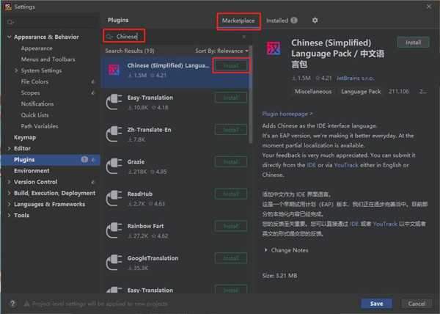
Task: Click the Rainbow Fart plugin icon
Action: point(114,230)
